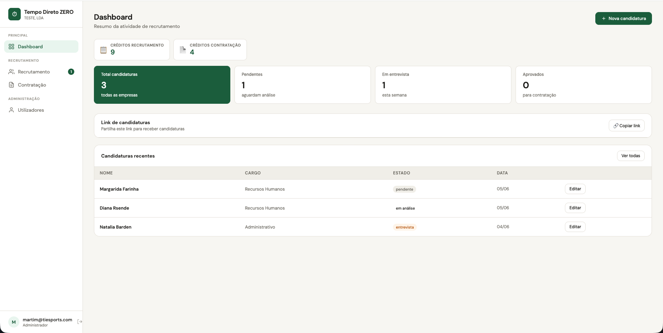Click the name Margarida Farinha
Screen dimensions: 663x333
(x=119, y=189)
